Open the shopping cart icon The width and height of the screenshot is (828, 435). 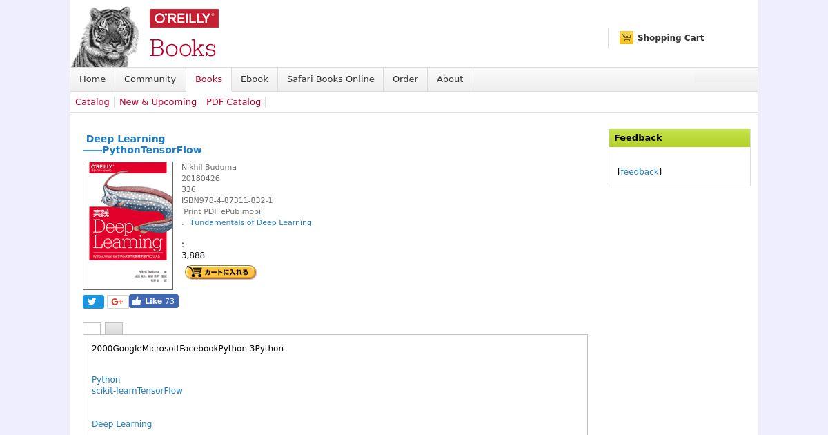627,38
